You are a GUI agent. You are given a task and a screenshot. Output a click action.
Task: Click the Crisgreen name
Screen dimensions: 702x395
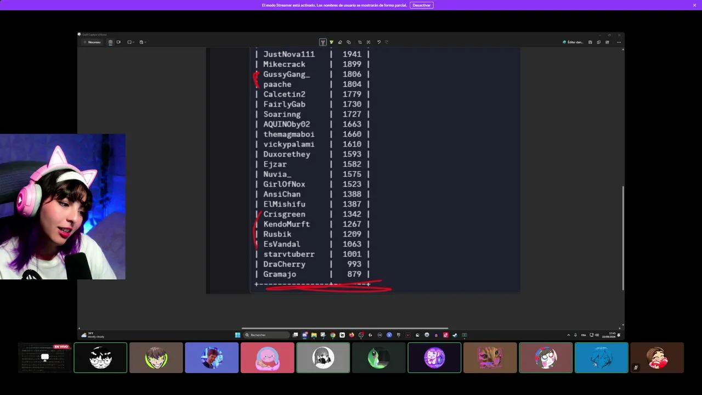pos(284,215)
